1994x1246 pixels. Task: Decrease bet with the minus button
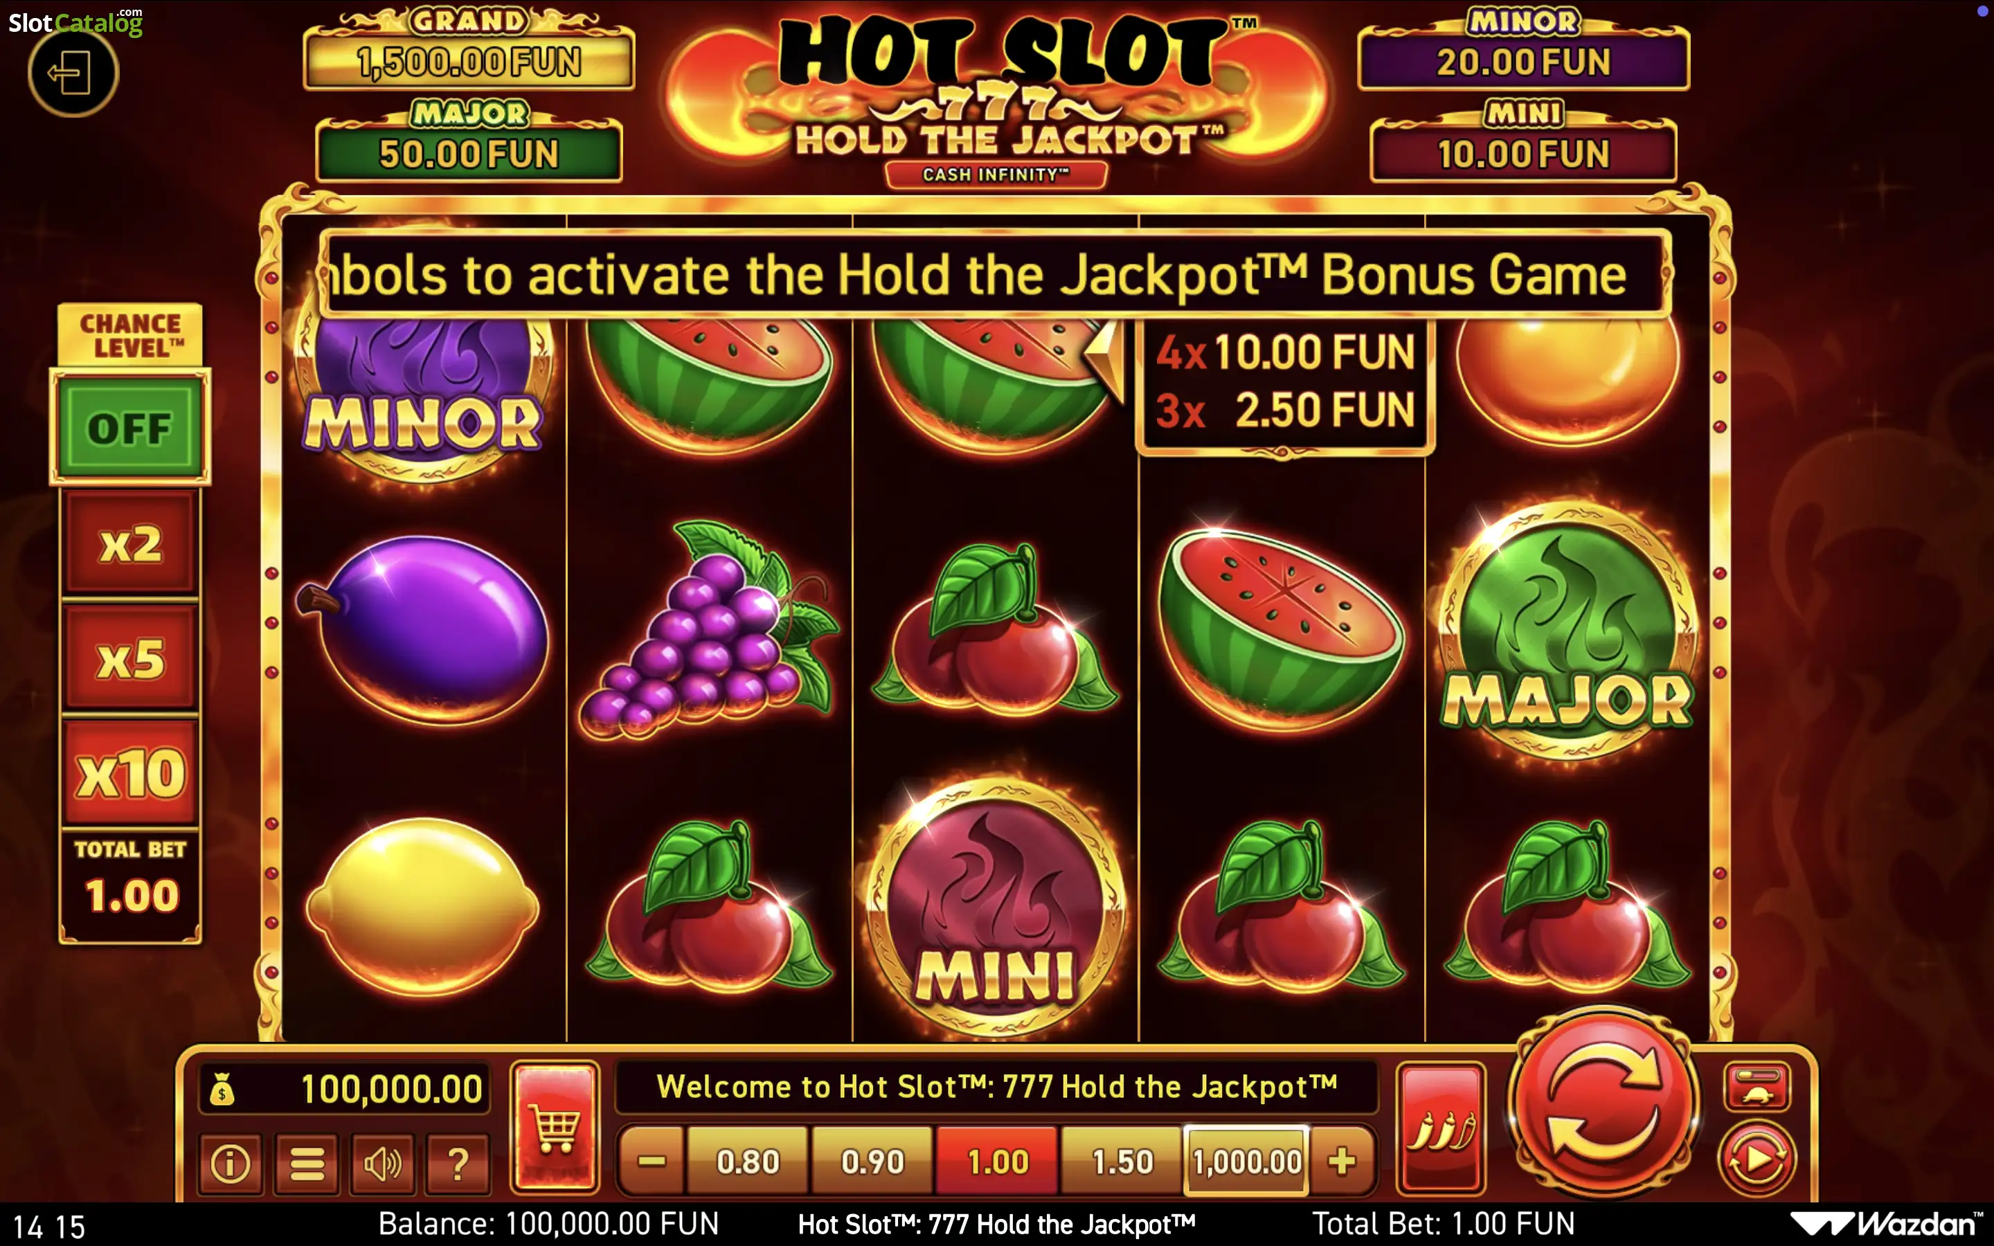[x=651, y=1161]
